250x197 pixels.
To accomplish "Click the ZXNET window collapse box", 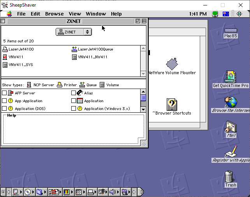I will click(144, 21).
